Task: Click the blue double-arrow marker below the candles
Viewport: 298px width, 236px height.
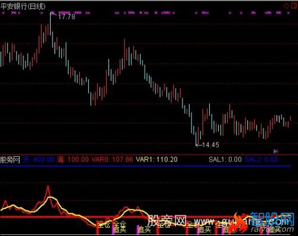Action: (x=276, y=151)
